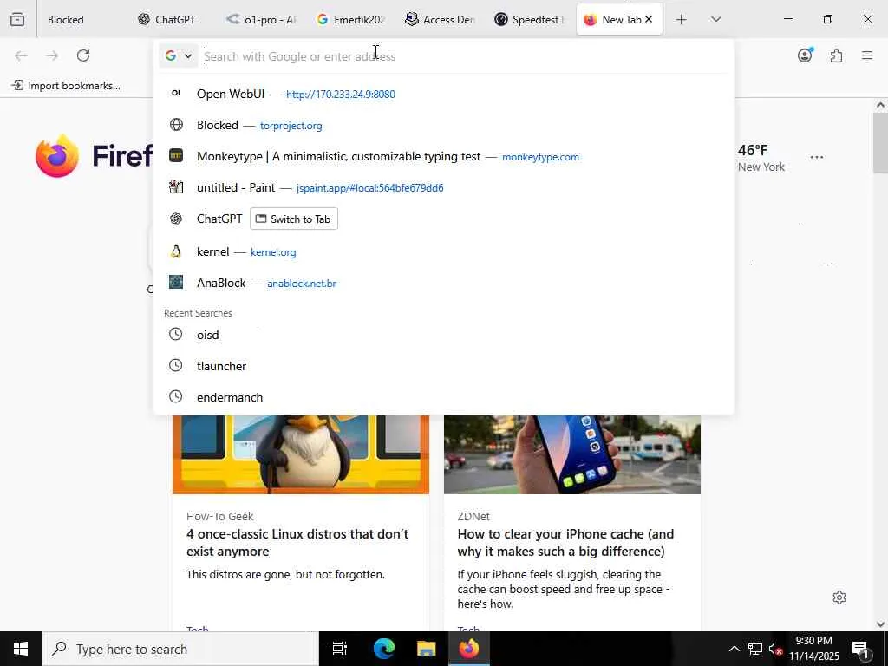Select recent search tlauncher

(443, 366)
